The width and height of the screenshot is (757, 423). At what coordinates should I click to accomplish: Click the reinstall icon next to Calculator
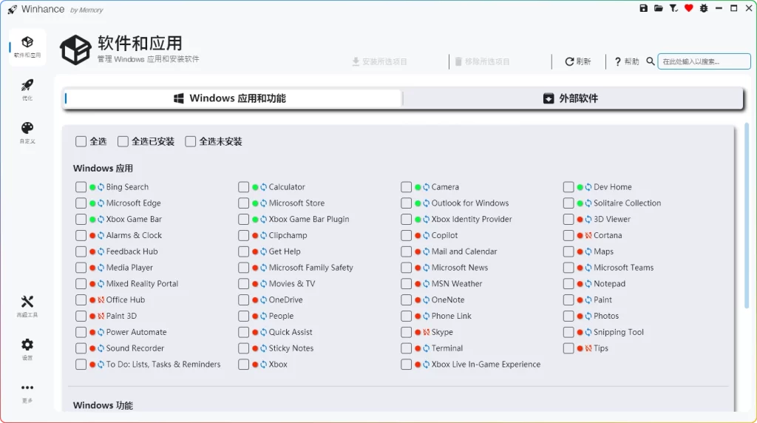[264, 187]
